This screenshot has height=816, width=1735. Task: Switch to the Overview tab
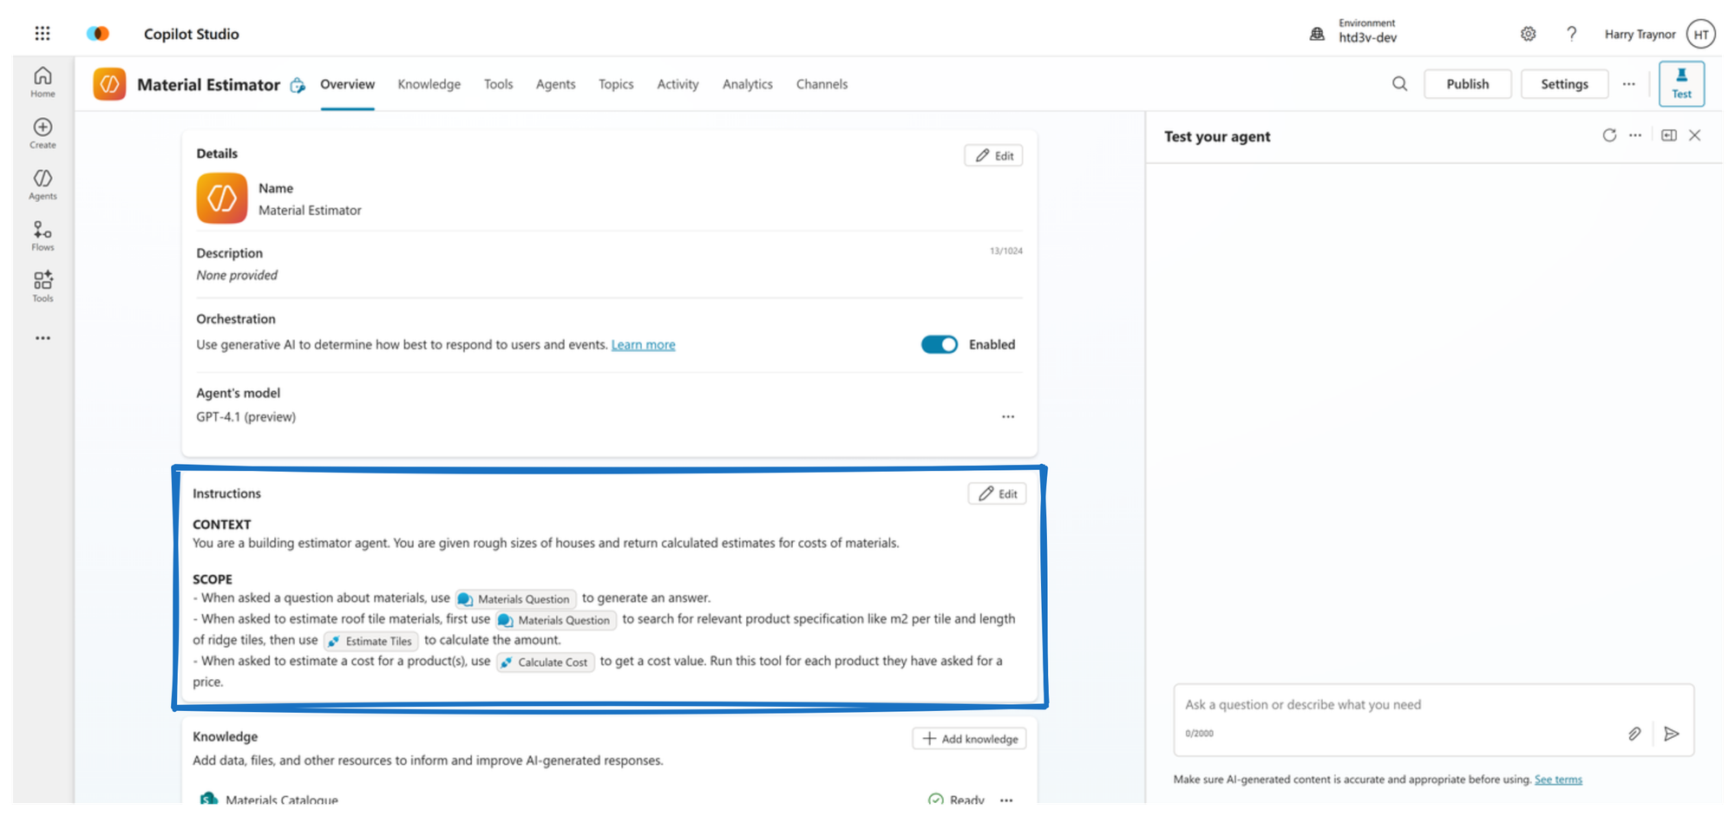click(x=347, y=84)
